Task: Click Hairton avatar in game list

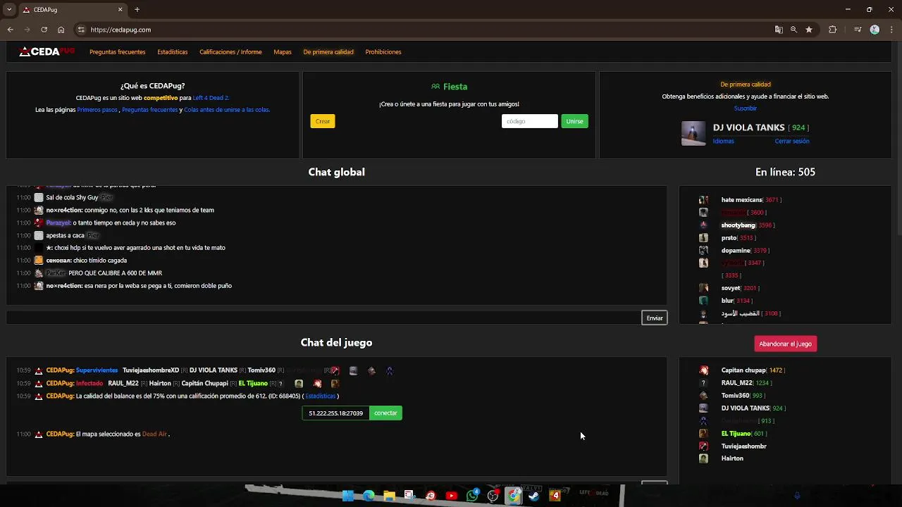Action: click(703, 458)
